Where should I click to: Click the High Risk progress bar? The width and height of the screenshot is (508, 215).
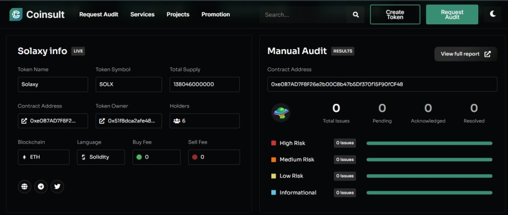(x=429, y=143)
